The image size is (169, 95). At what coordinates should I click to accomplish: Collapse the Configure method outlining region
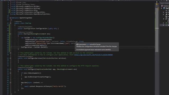11,69
